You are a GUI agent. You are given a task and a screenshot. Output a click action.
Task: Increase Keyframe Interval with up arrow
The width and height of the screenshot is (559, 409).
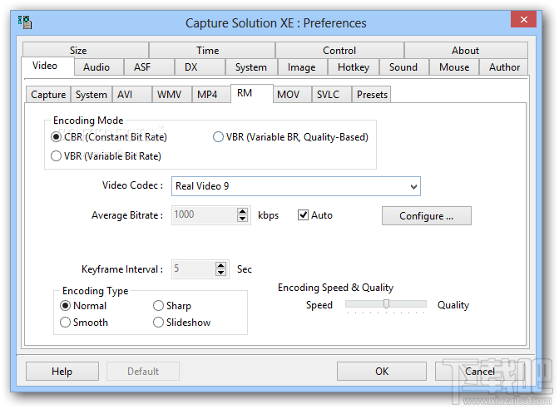click(220, 264)
